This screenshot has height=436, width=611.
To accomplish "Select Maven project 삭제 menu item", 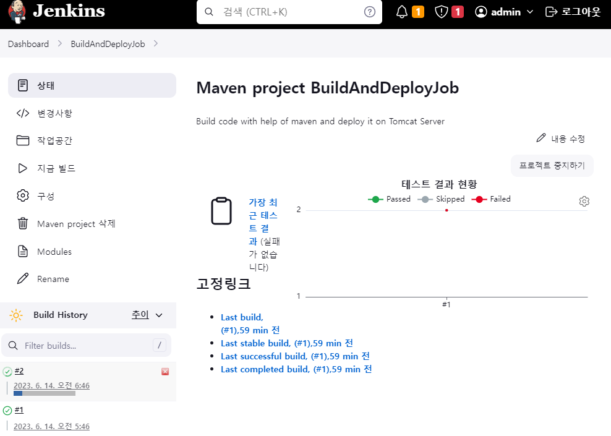I will pos(92,224).
